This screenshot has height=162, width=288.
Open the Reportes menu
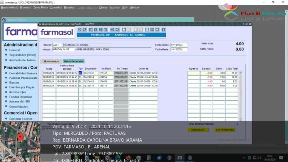[x=69, y=8]
